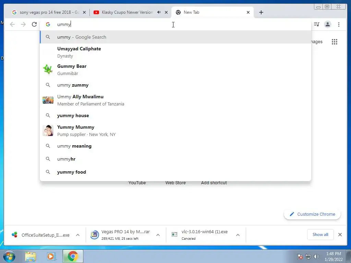
Task: Expand vlc download options arrow
Action: [238, 235]
